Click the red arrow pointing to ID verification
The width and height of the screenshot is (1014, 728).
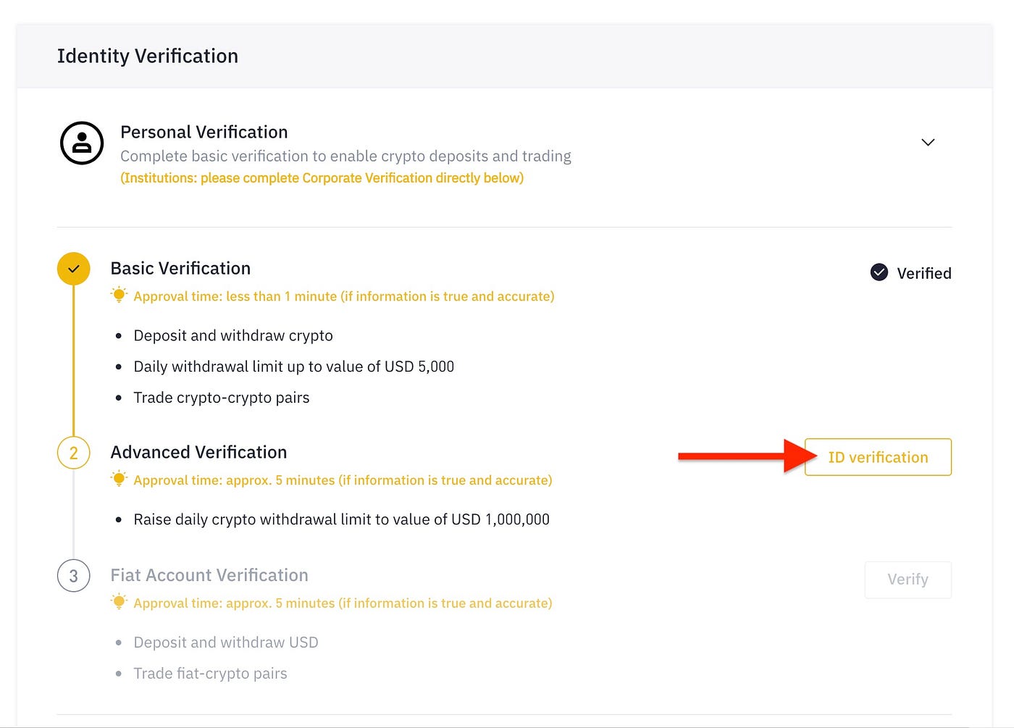748,456
